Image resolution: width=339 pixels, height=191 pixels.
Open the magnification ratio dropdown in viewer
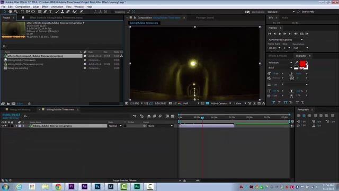click(x=136, y=103)
